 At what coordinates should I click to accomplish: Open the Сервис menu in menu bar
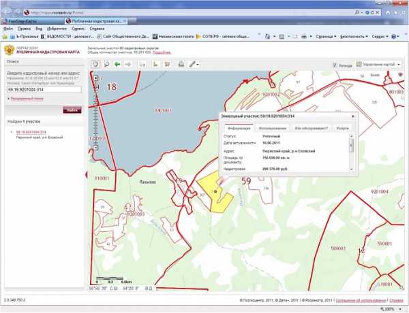click(78, 29)
